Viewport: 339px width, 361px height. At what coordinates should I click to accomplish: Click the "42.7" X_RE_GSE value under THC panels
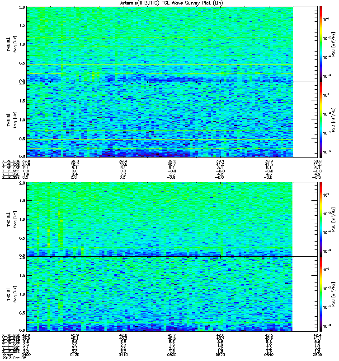tap(172, 335)
